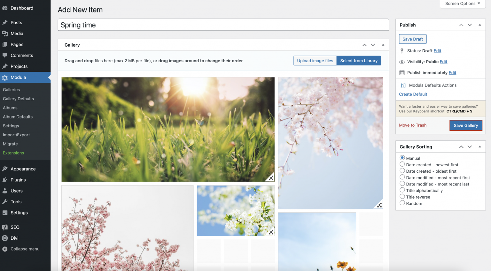Open Modula Defaults Actions help icon
This screenshot has height=271, width=491.
403,85
